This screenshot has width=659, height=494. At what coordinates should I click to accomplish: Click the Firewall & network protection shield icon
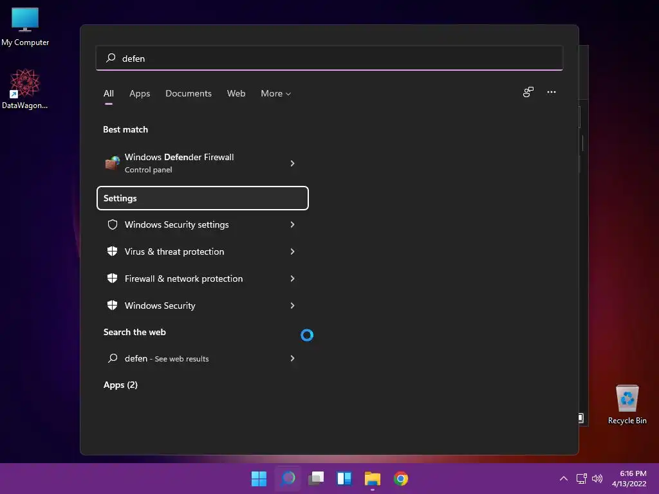112,278
